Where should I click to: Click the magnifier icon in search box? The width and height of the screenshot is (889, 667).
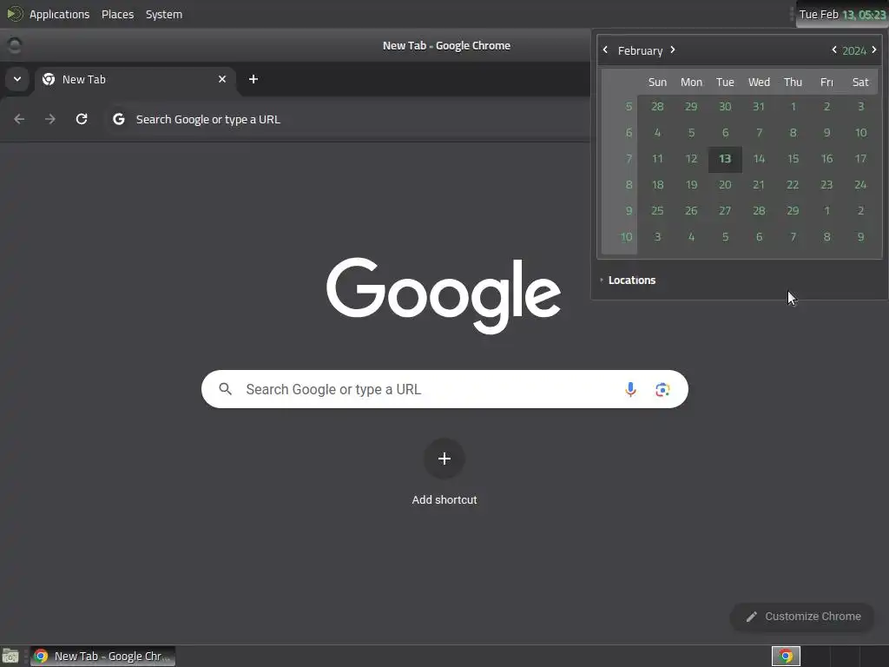[225, 389]
